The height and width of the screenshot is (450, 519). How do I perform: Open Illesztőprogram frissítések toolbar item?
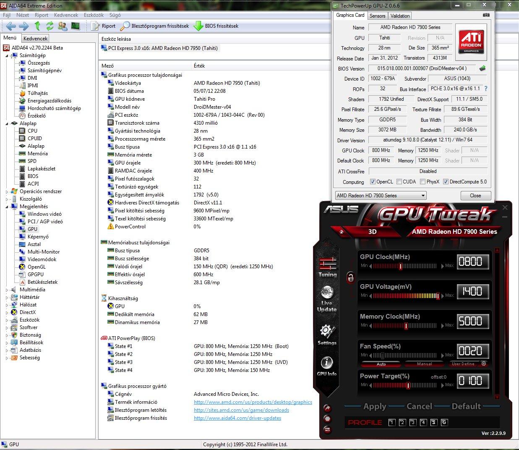(155, 26)
